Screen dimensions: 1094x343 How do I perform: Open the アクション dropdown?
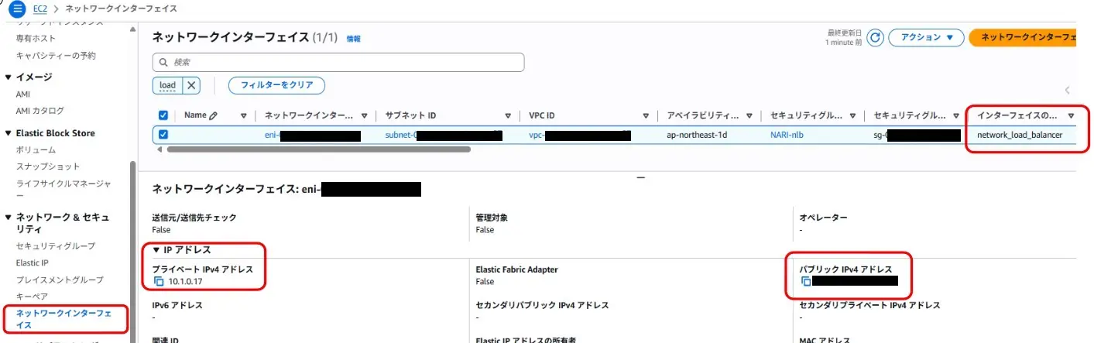[926, 37]
